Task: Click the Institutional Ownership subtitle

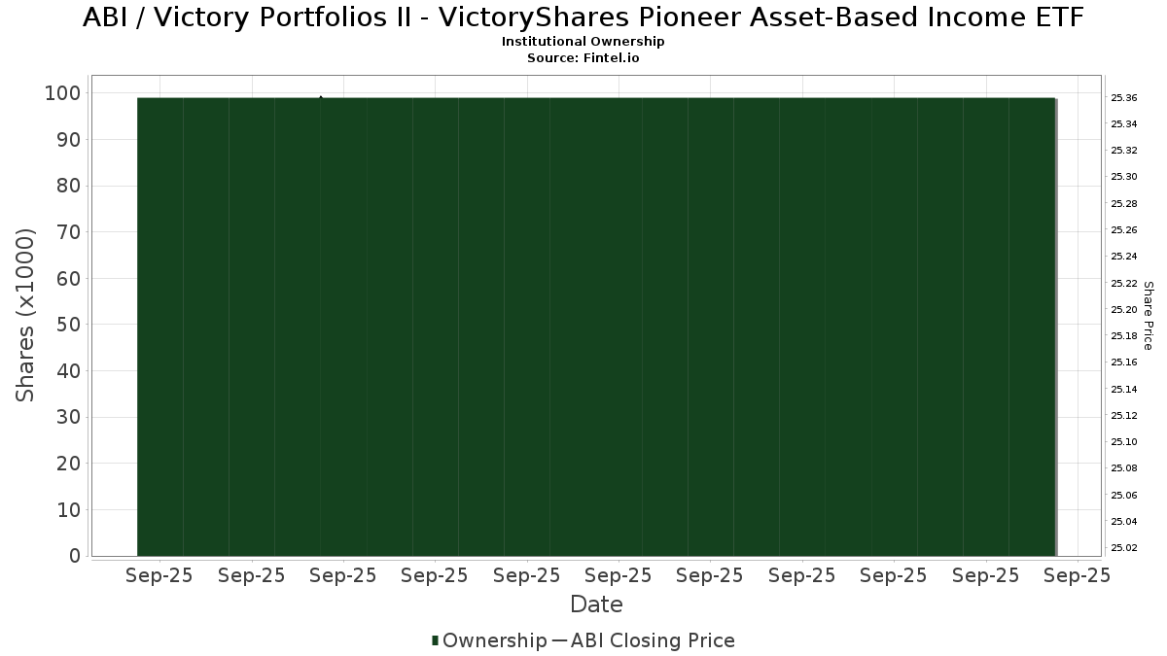Action: point(583,42)
